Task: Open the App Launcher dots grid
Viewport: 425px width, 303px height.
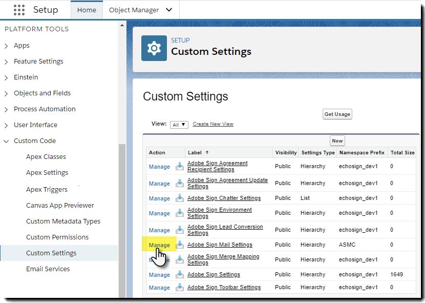Action: click(x=19, y=10)
